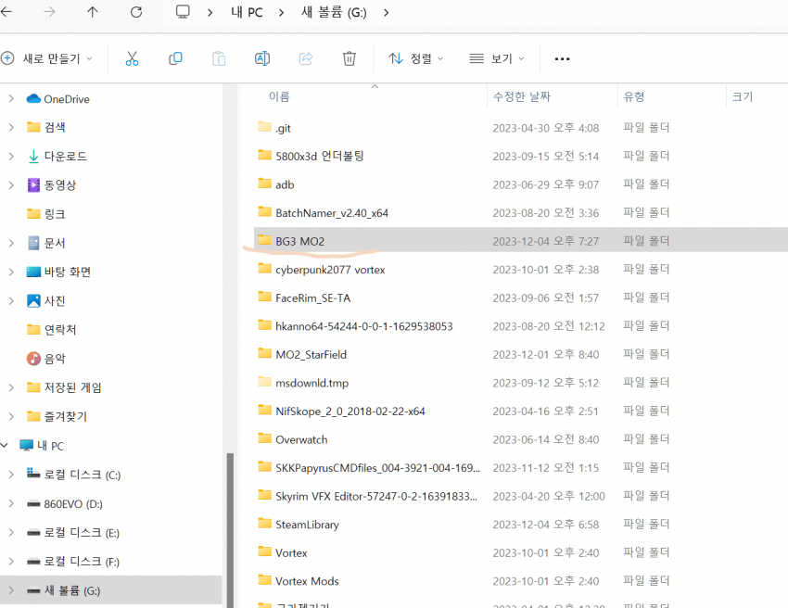
Task: Select the NifSkope_2_0_2018-02-22-x64 folder
Action: (x=350, y=411)
